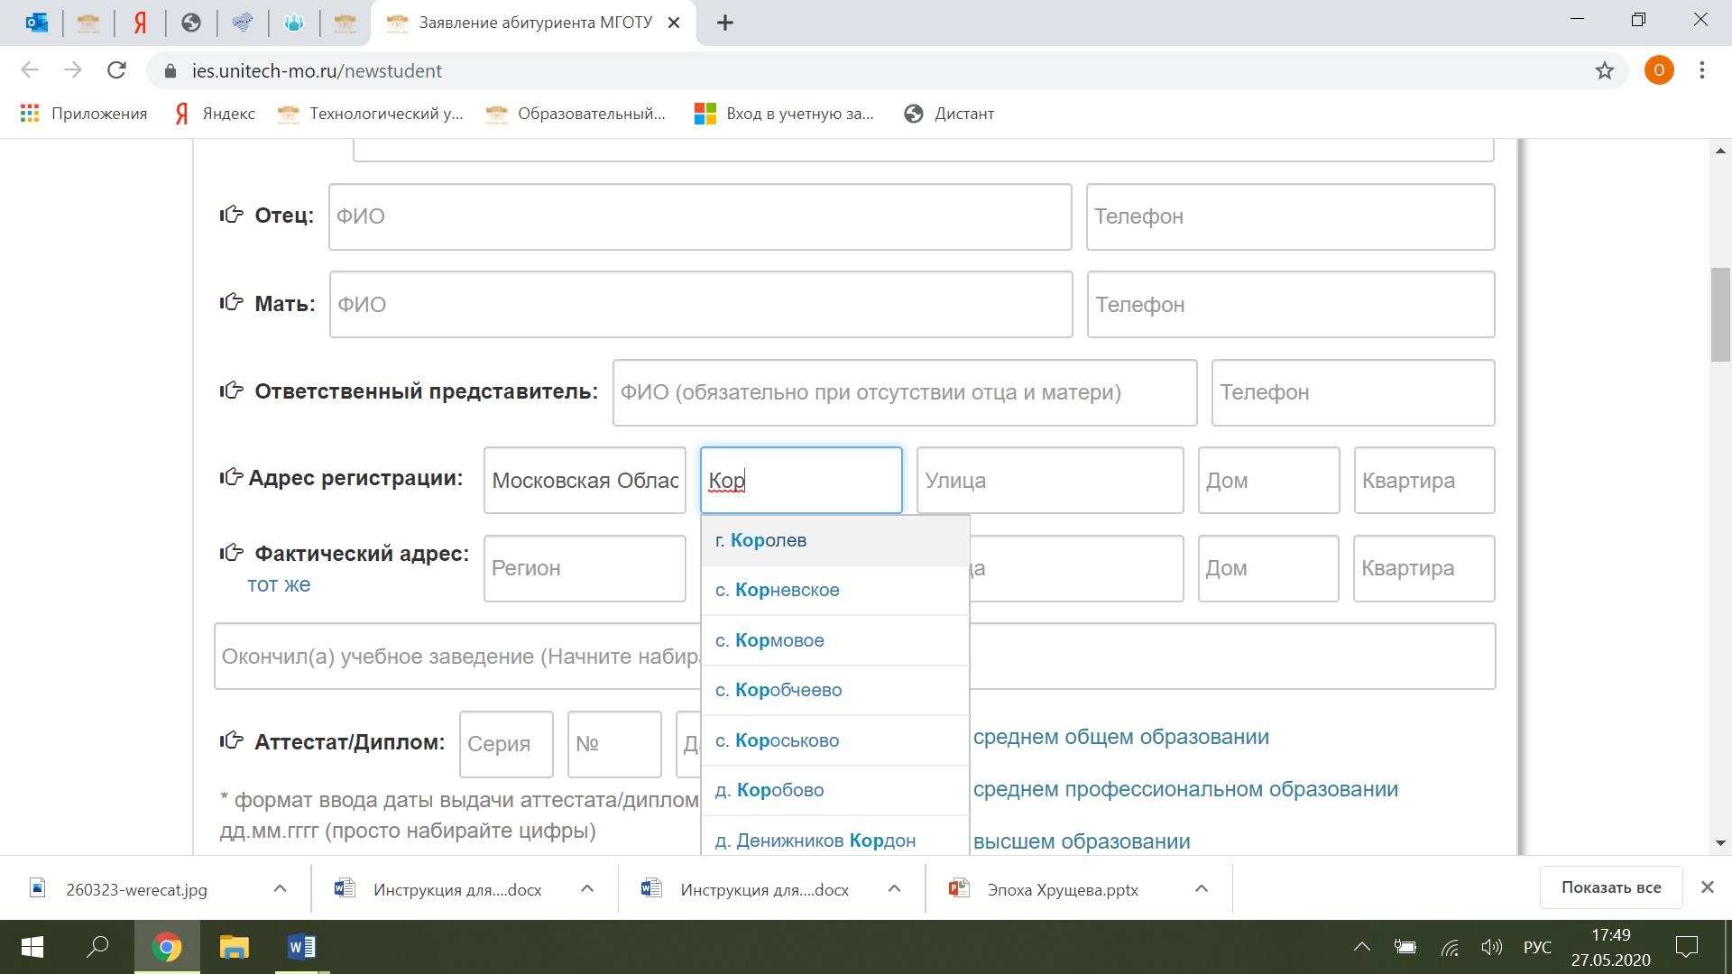Open the Chrome three-dot menu
Viewport: 1732px width, 974px height.
click(x=1701, y=70)
